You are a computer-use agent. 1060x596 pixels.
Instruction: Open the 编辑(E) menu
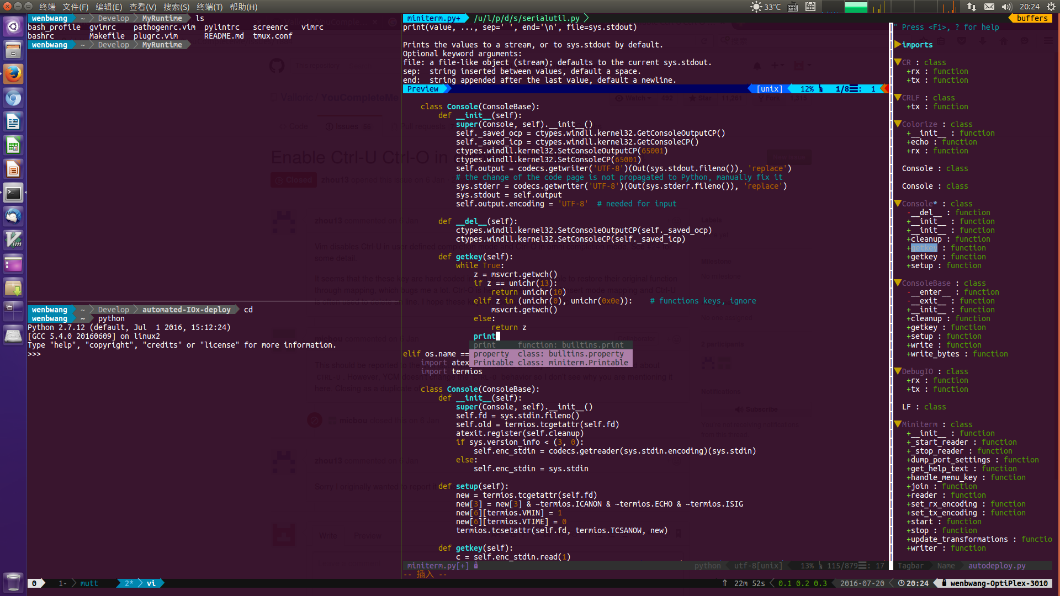pos(108,7)
